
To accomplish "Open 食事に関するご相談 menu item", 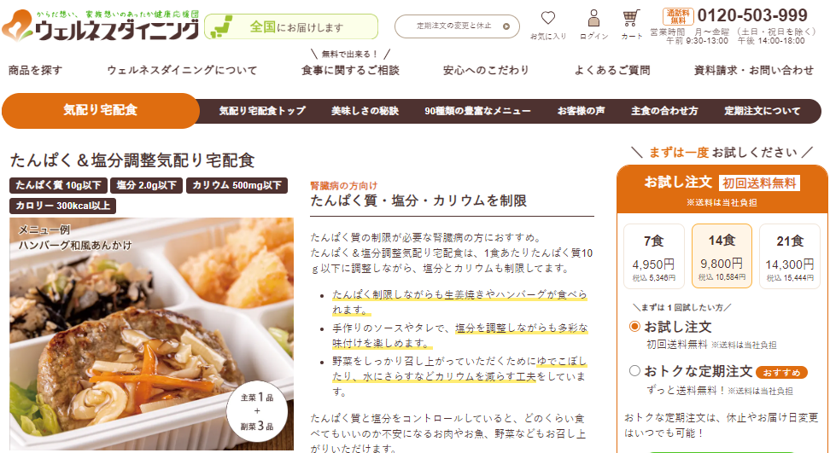I will [350, 70].
